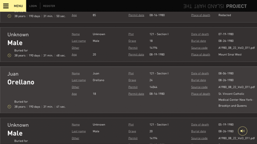Click Date of death label for 07-19-1980
This screenshot has width=257, height=144.
pyautogui.click(x=200, y=34)
